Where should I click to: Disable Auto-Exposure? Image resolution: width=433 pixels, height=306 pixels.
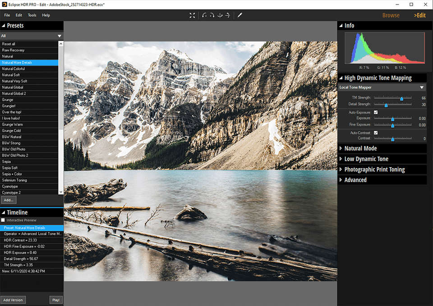click(376, 112)
